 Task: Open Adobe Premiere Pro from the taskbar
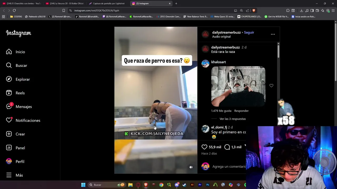click(x=200, y=185)
